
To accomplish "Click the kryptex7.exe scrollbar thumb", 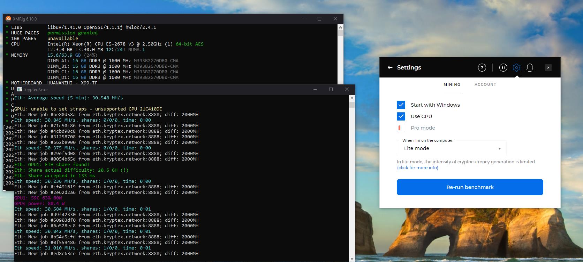I will click(352, 105).
